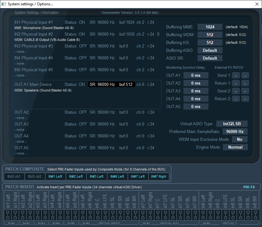Select IN#7 Right composite channel
Viewport: 262px width, 227px height.
[159, 176]
